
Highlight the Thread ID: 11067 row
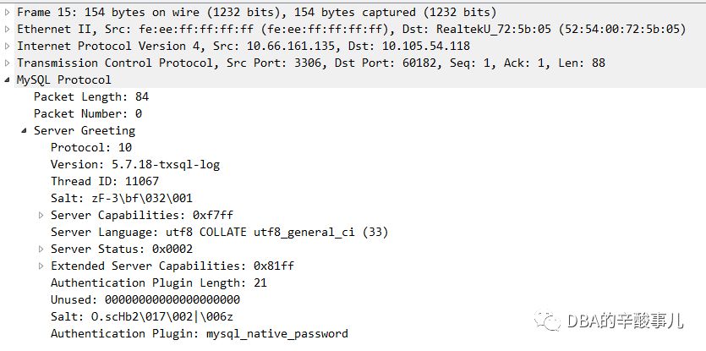[x=104, y=181]
